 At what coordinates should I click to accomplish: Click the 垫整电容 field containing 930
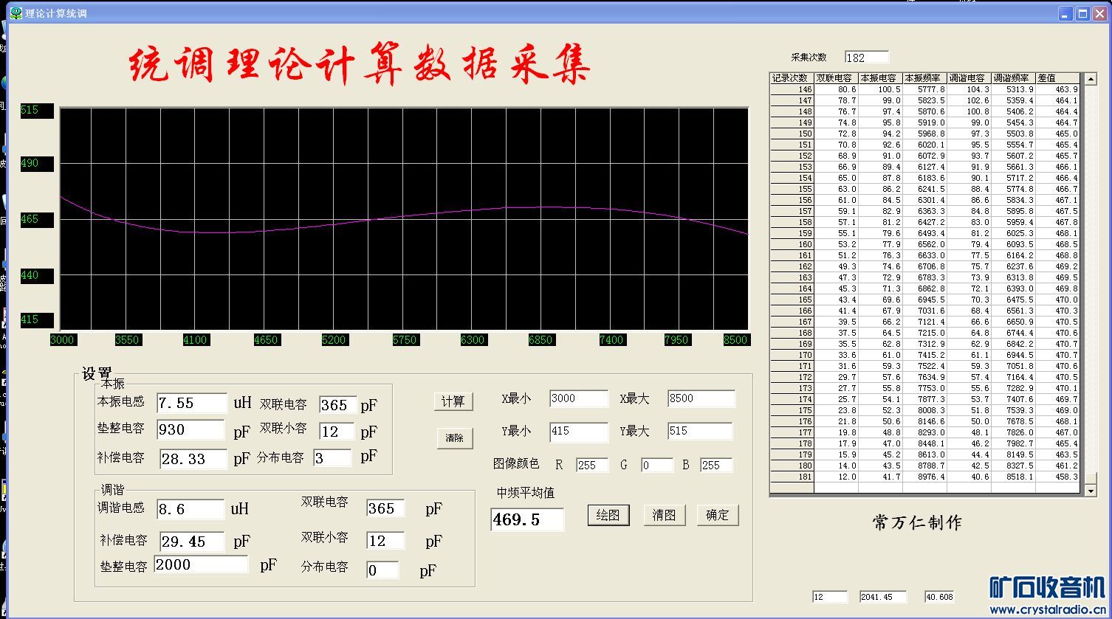click(x=190, y=430)
